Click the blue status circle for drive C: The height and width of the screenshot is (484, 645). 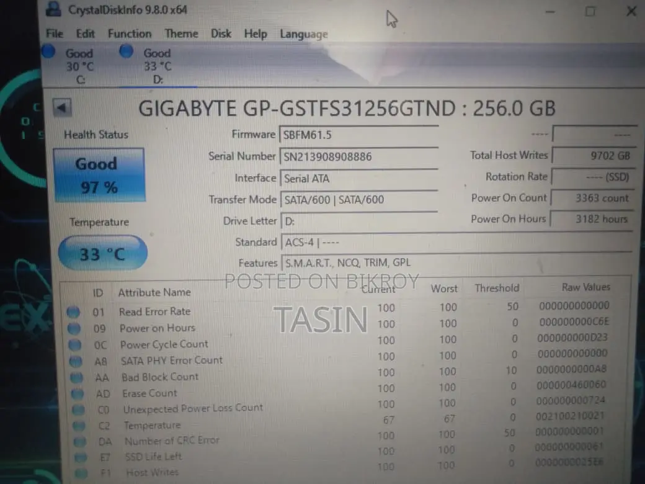(x=48, y=52)
